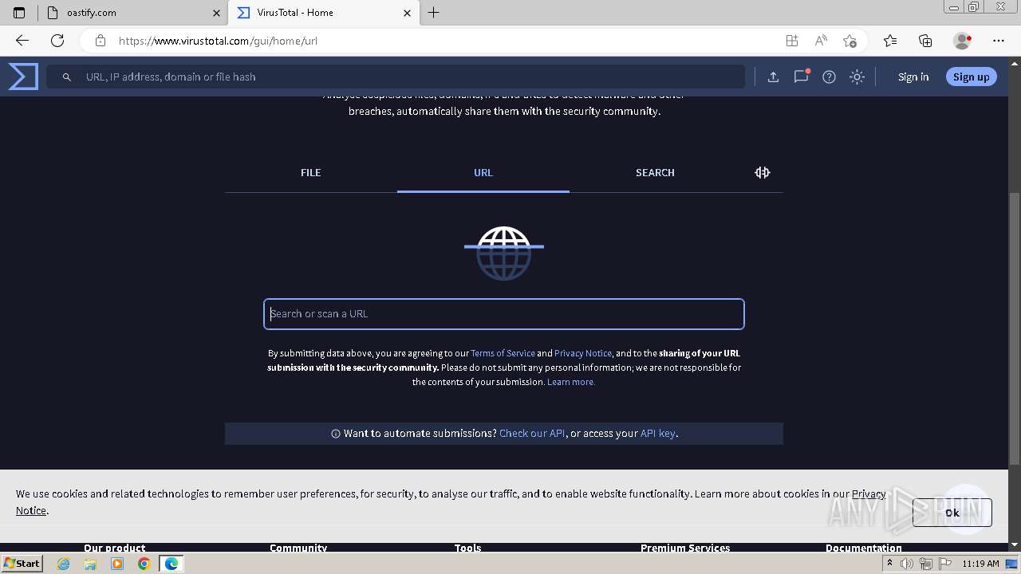Accept cookies with Ok button
The height and width of the screenshot is (574, 1021).
click(952, 513)
